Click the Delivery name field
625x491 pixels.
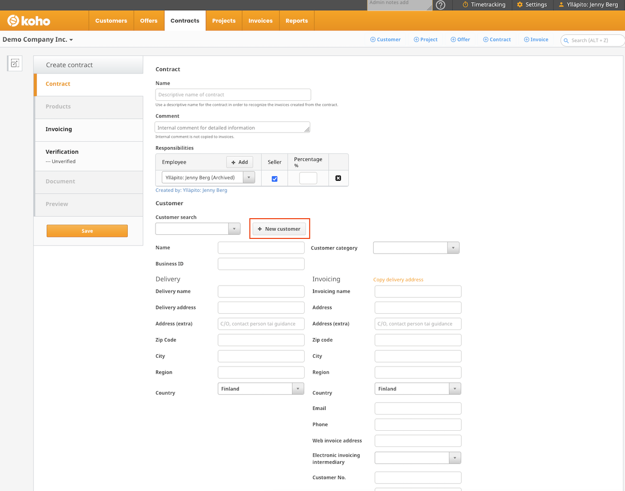tap(261, 291)
